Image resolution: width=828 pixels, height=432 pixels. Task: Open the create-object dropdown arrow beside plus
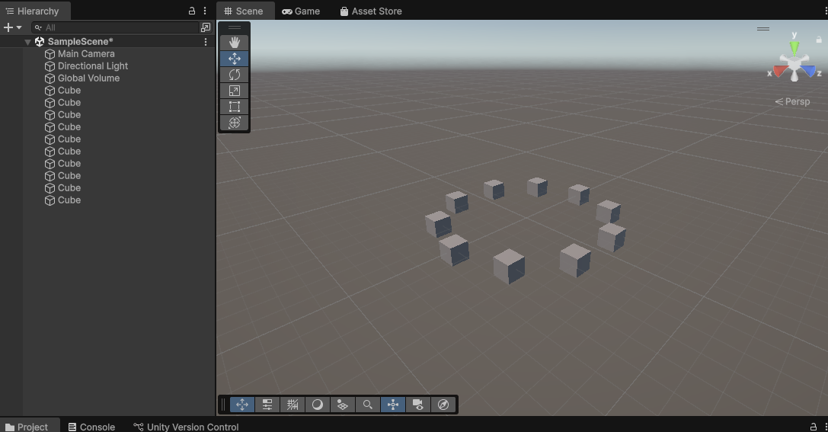[x=19, y=27]
